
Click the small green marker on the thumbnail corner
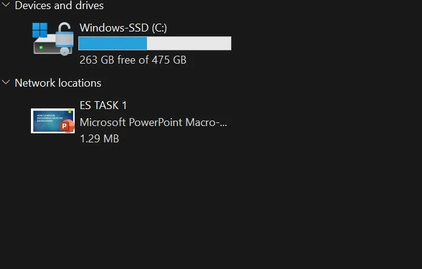70,111
